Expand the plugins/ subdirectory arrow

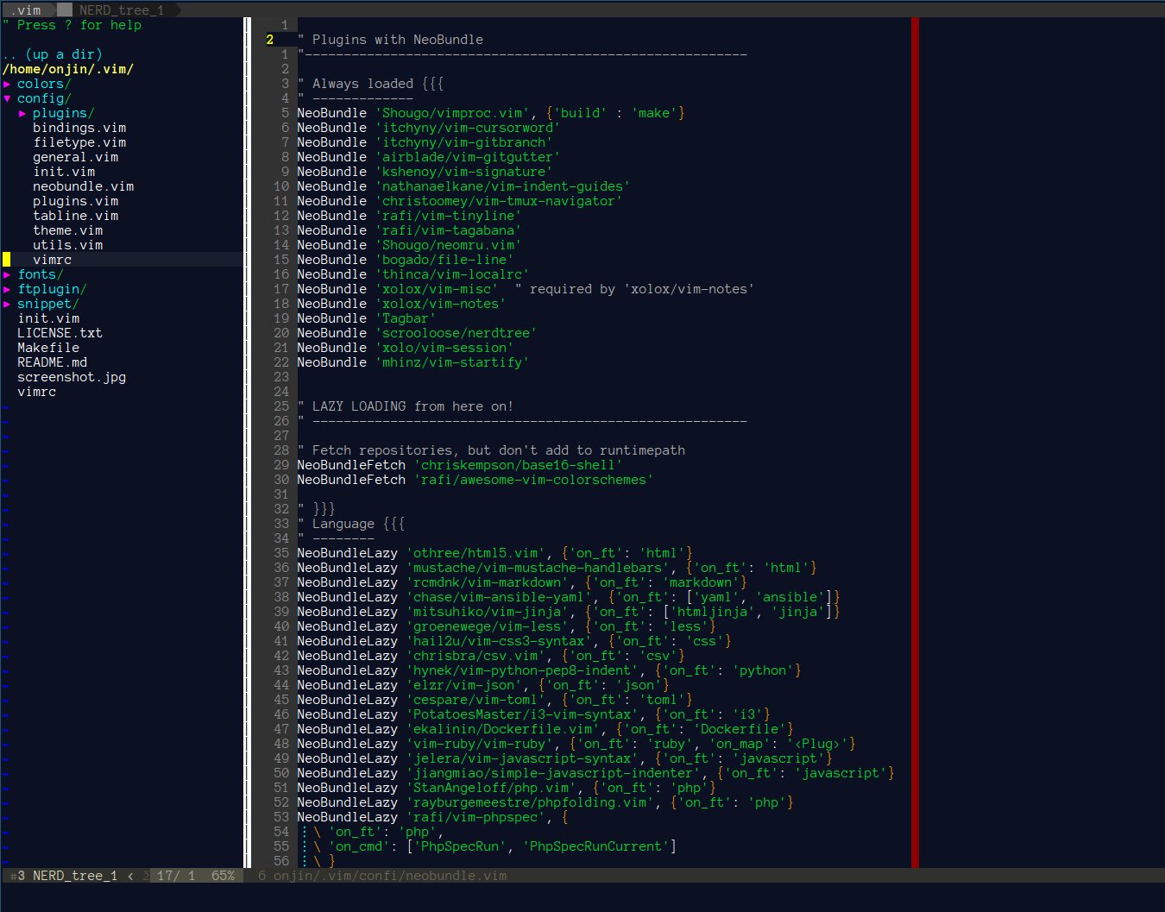(x=22, y=113)
